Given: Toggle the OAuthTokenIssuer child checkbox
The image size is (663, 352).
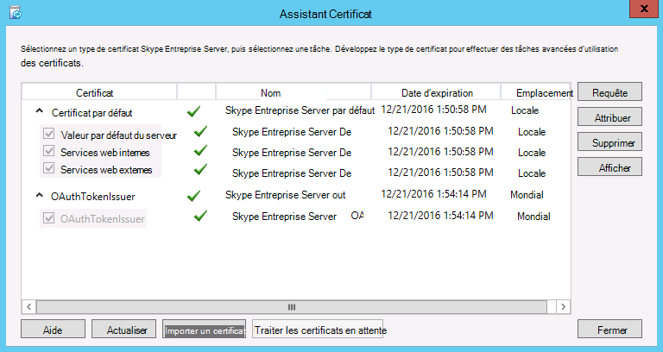Looking at the screenshot, I should coord(49,218).
